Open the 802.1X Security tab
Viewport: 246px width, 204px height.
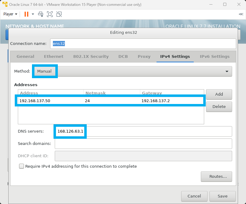coord(91,57)
